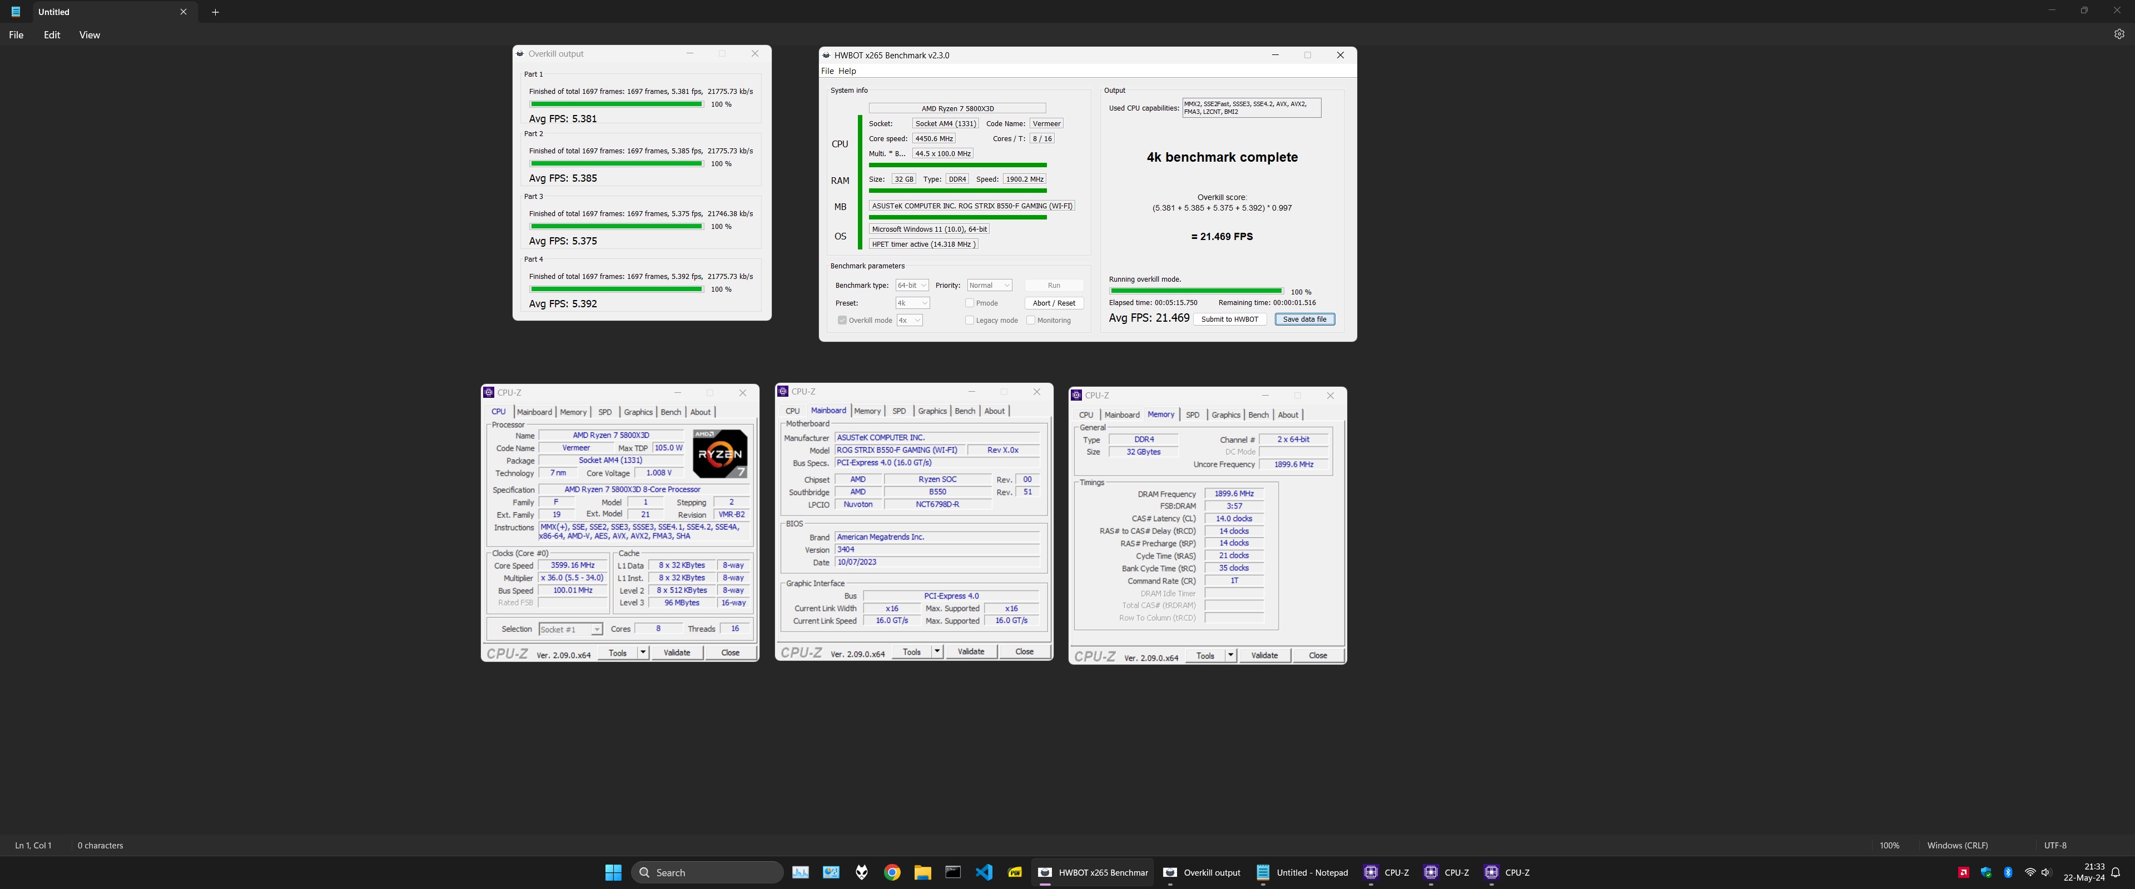Viewport: 2135px width, 889px height.
Task: Open the Socket #1 selection dropdown
Action: 570,630
